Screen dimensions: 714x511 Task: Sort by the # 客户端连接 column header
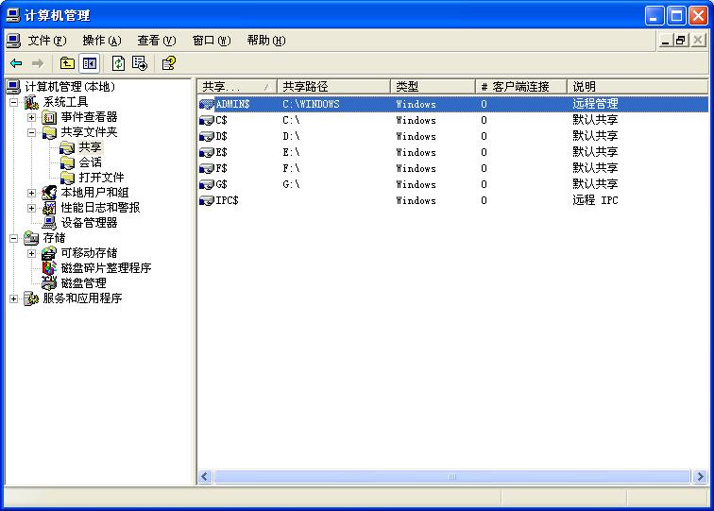(x=521, y=87)
